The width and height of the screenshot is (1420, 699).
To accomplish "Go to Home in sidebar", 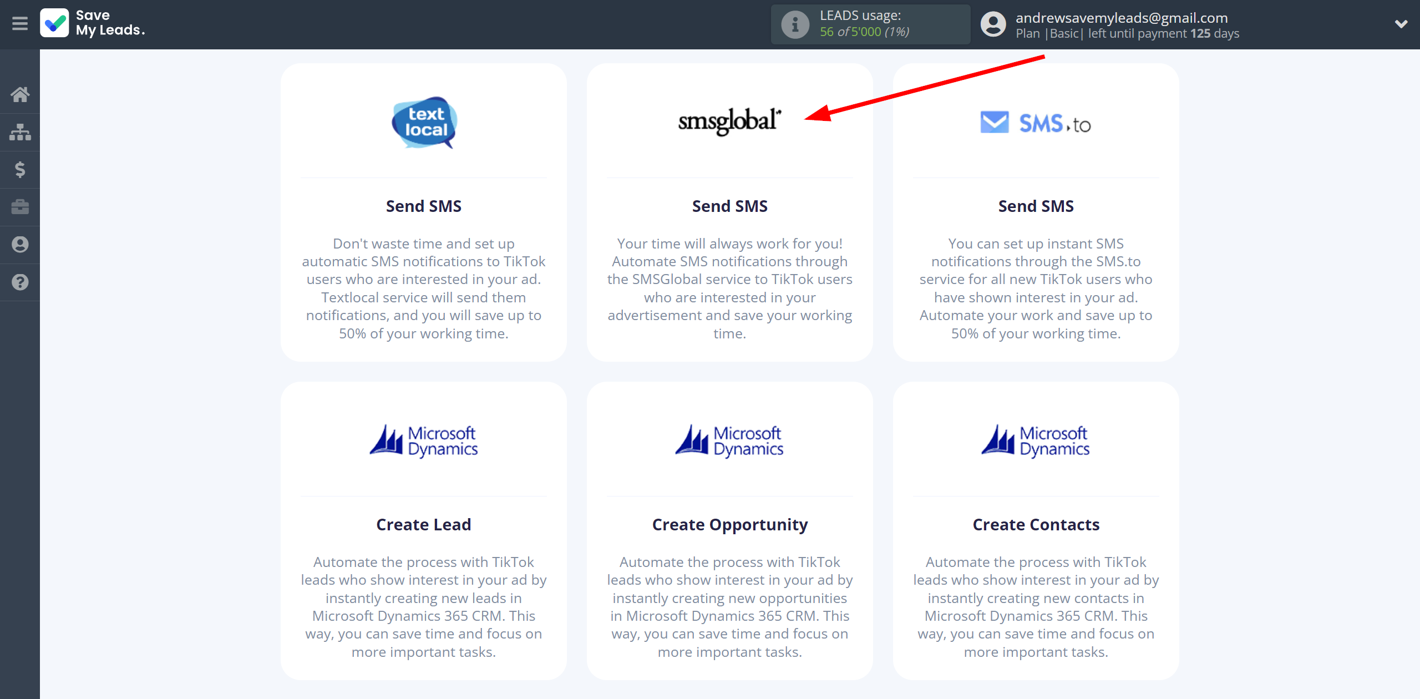I will (x=20, y=94).
